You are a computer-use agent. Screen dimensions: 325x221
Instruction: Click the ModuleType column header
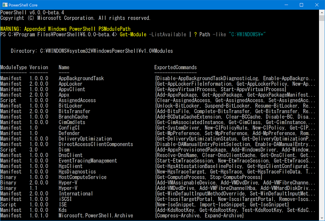pyautogui.click(x=14, y=67)
